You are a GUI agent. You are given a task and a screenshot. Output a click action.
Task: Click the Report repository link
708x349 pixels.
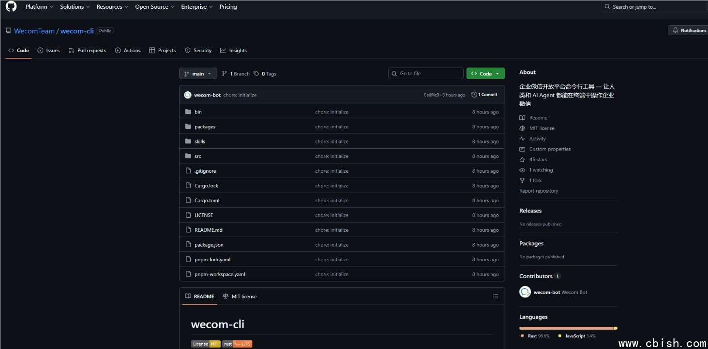pyautogui.click(x=539, y=191)
